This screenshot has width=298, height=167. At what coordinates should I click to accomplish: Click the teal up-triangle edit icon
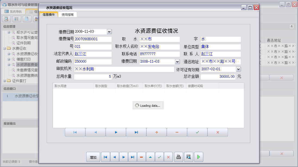(x=150, y=157)
